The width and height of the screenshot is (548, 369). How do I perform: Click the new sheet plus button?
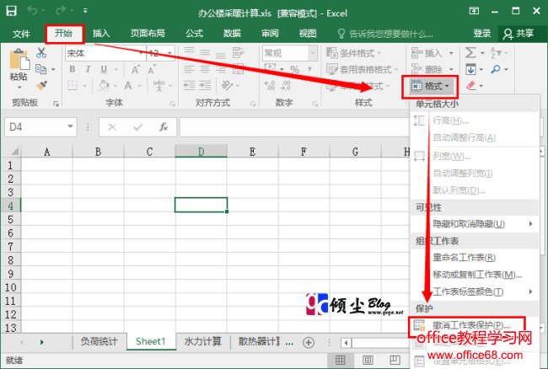pos(309,343)
